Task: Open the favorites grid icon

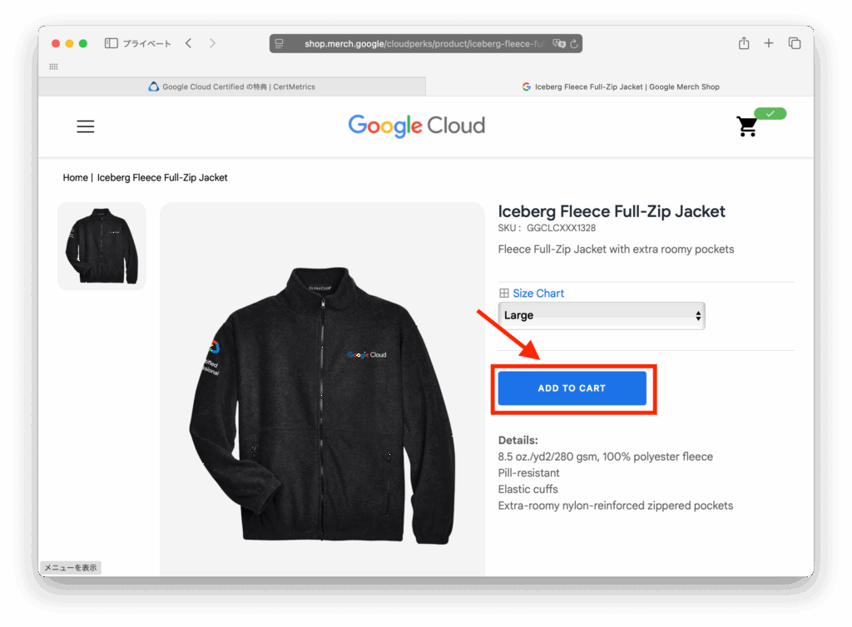Action: click(x=54, y=67)
